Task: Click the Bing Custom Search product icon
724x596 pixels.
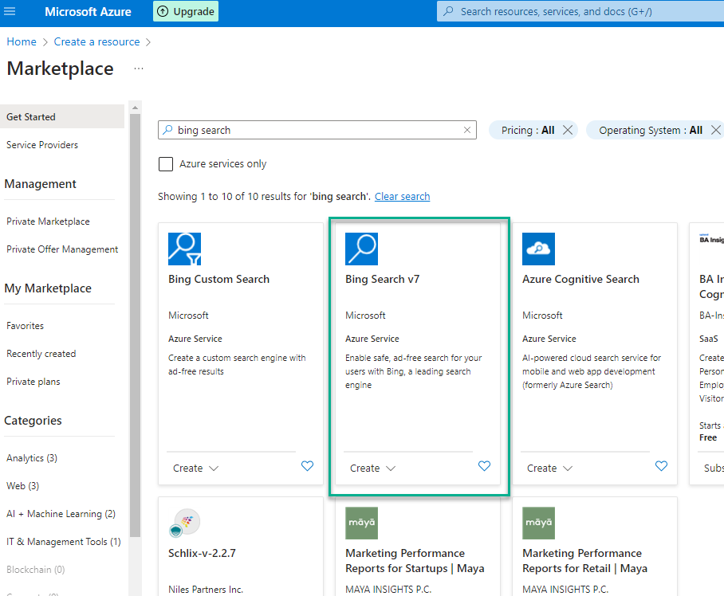Action: pyautogui.click(x=184, y=249)
